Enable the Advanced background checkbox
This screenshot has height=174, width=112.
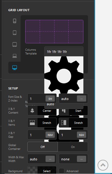62,171
